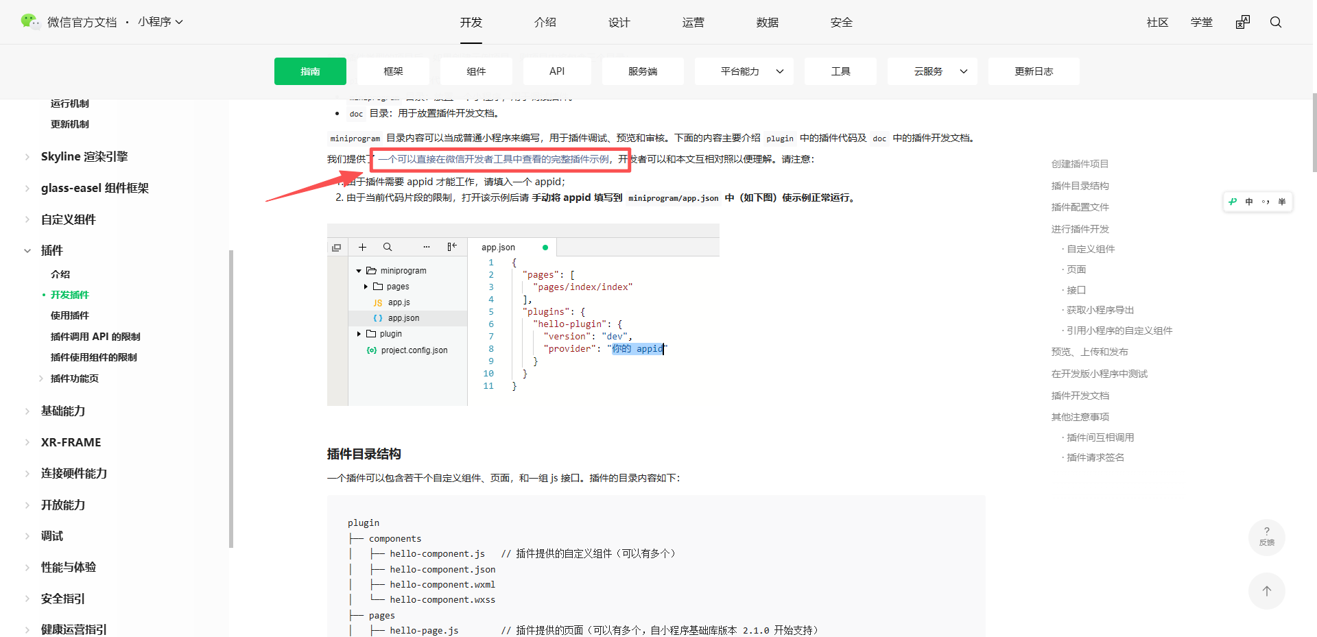This screenshot has width=1317, height=637.
Task: Click the WeChat logo icon
Action: point(30,22)
